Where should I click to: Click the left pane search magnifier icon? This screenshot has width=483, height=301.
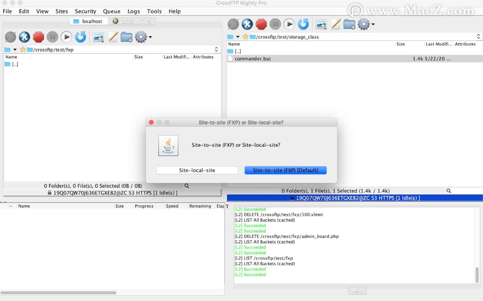pyautogui.click(x=187, y=186)
